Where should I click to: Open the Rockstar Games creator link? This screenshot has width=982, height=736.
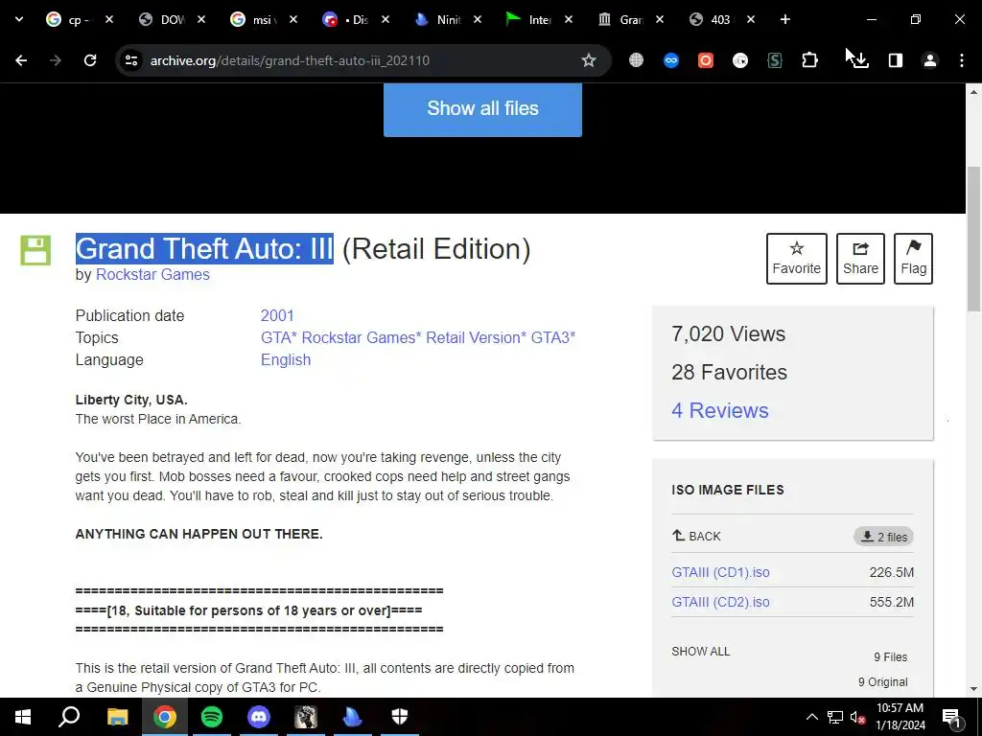coord(152,275)
